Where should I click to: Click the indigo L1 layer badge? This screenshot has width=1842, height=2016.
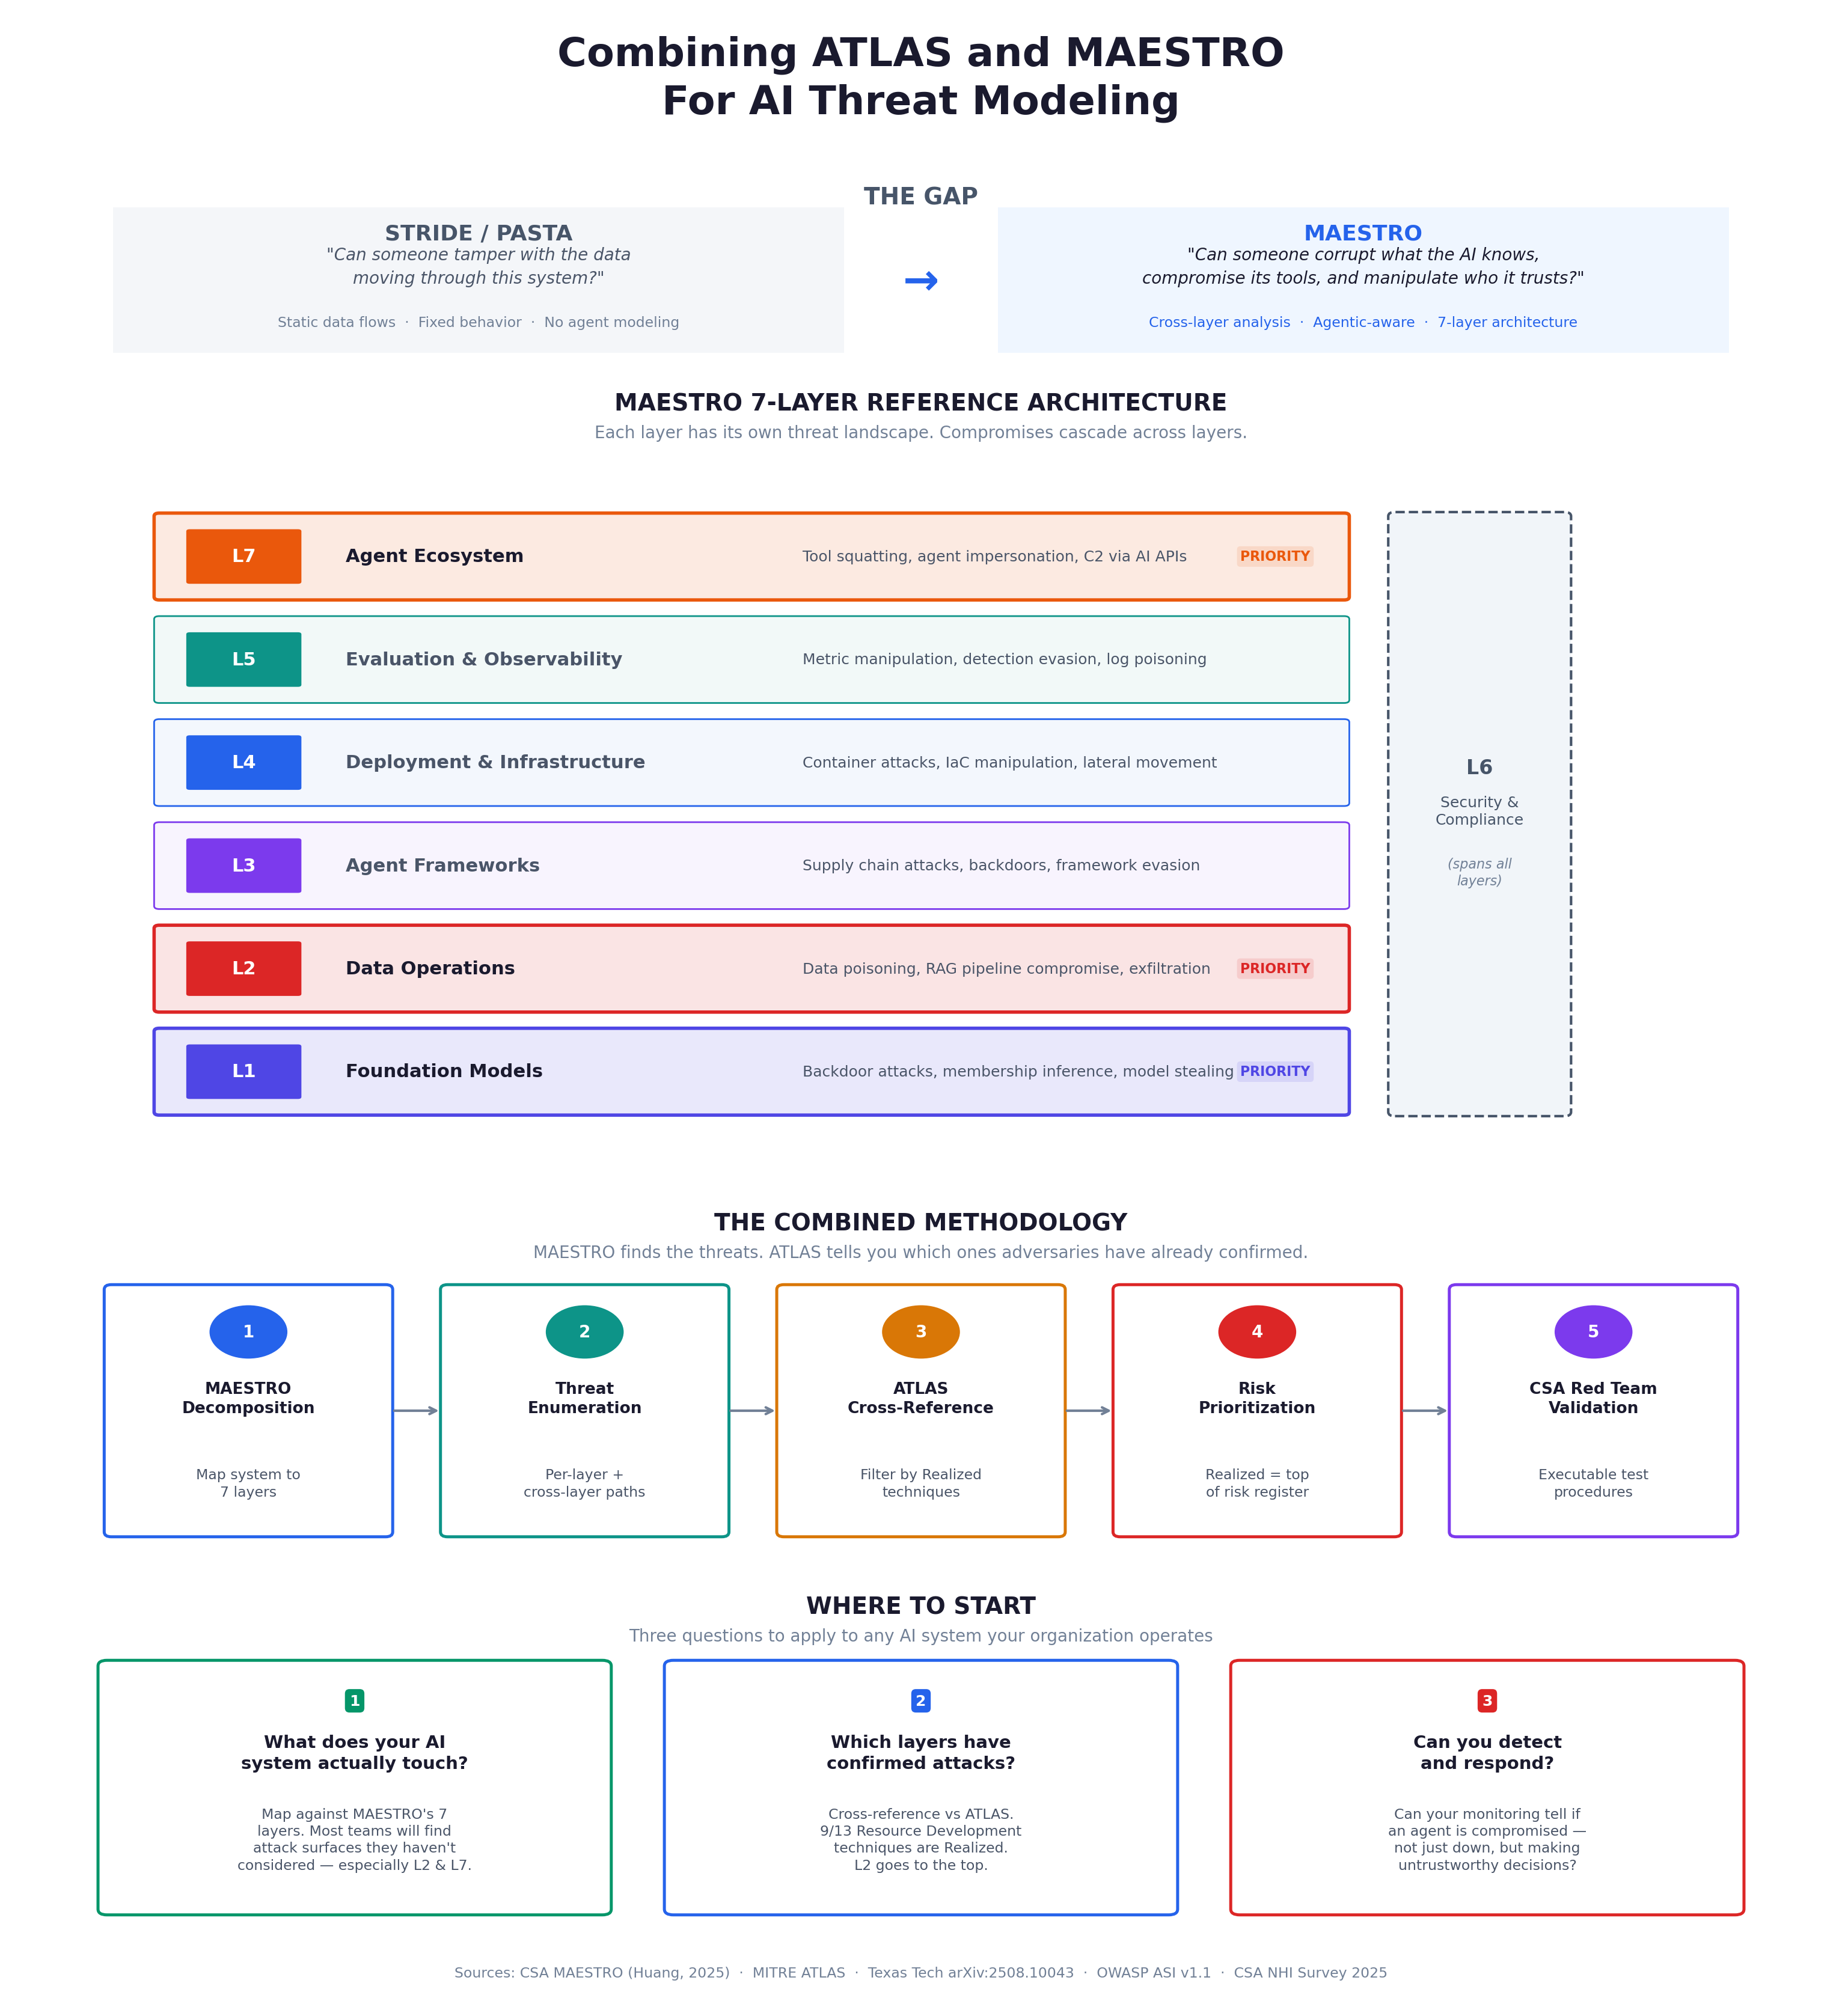243,1071
